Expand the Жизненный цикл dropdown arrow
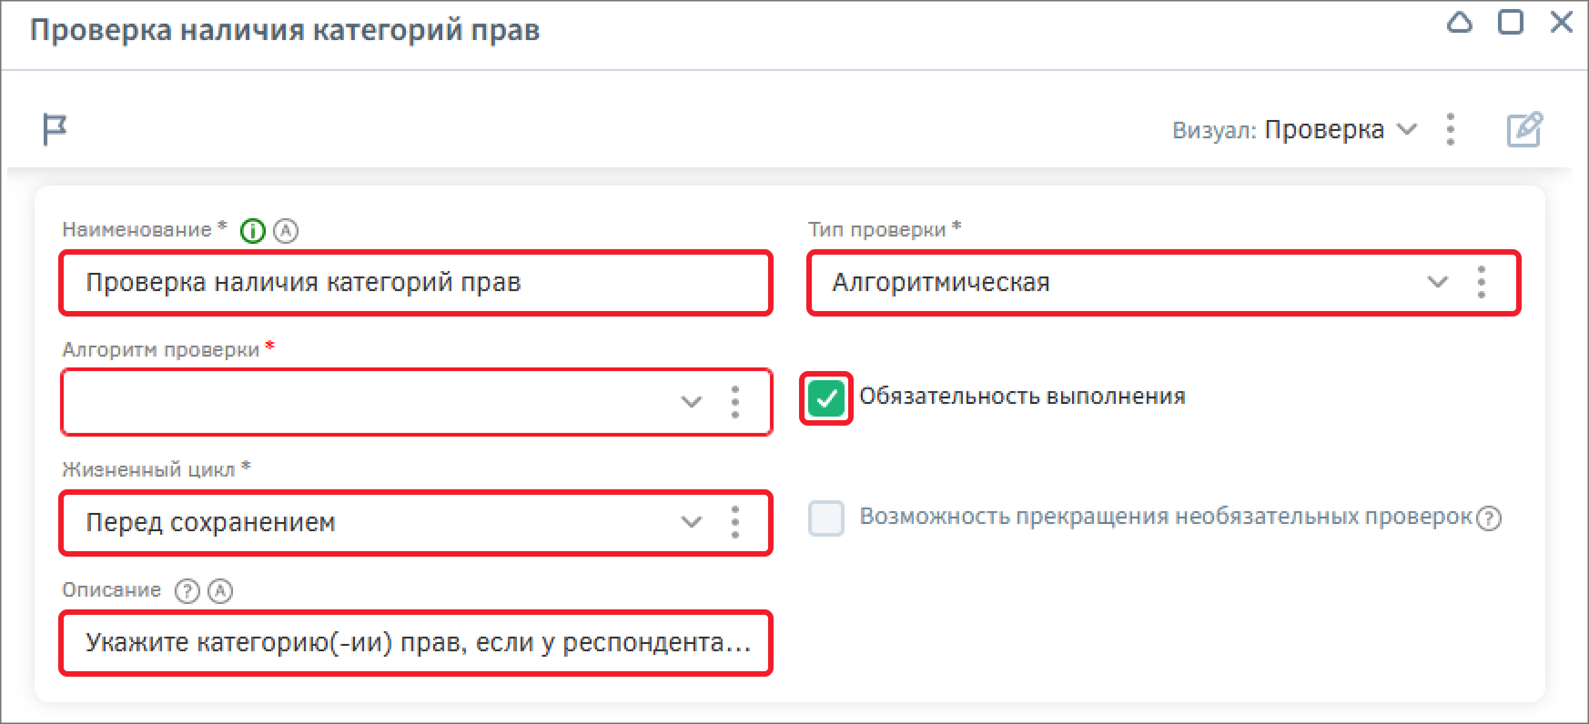 pos(692,522)
